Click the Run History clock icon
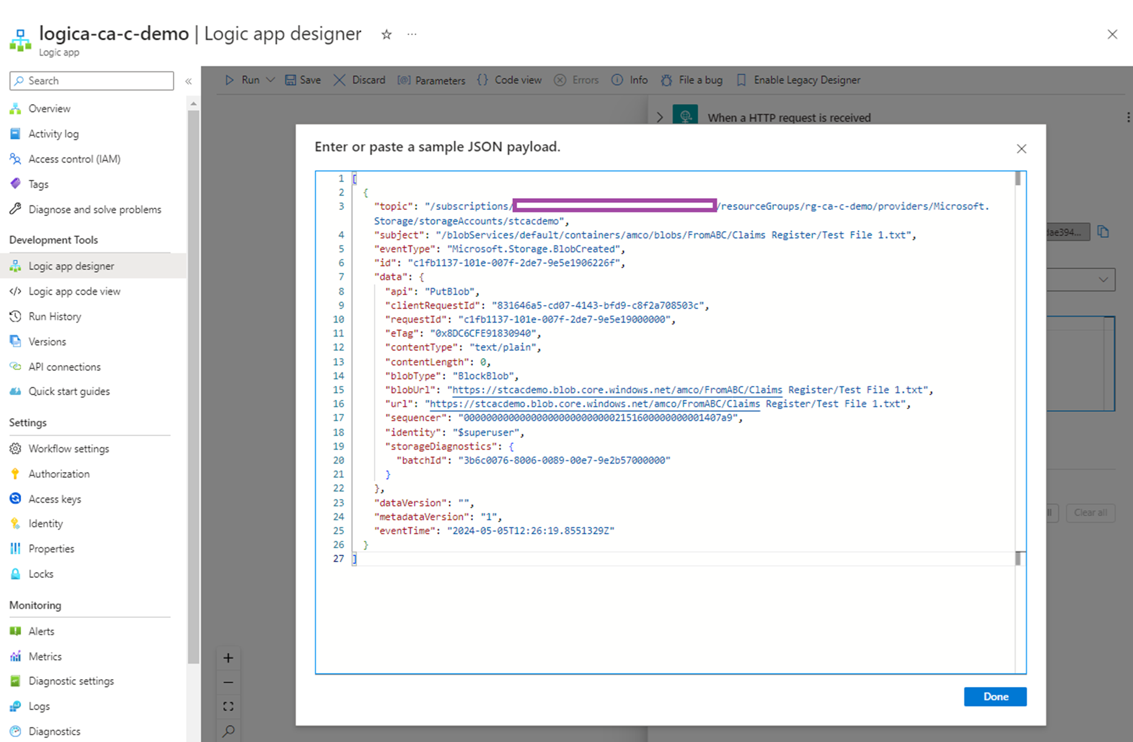 pos(16,316)
